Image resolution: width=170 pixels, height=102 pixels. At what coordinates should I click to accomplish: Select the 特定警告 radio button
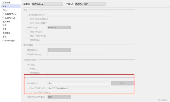point(29,73)
